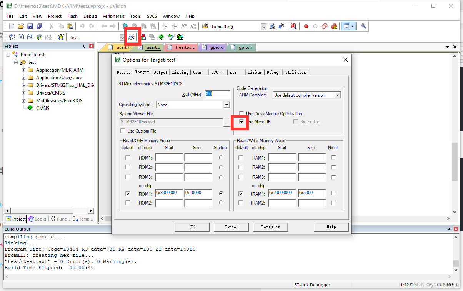
Task: Switch to Linker options tab
Action: tap(255, 72)
